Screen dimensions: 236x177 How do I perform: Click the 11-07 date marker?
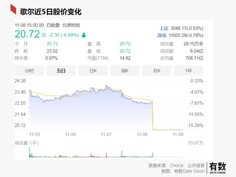tap(106, 134)
